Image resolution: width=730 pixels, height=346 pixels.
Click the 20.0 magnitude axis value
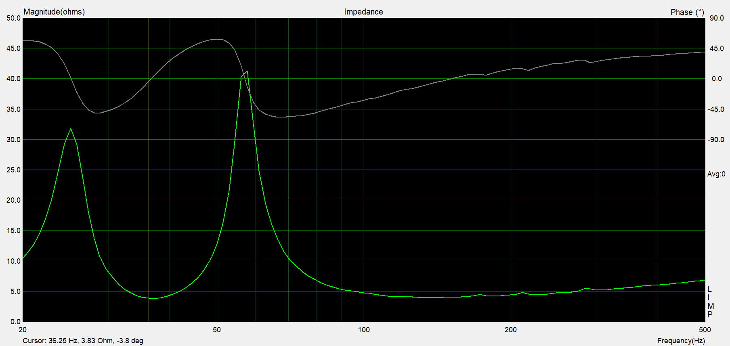(13, 200)
